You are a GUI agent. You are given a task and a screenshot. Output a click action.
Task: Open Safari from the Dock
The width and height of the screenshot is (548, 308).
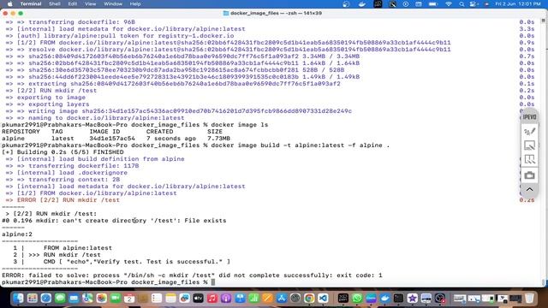click(45, 299)
